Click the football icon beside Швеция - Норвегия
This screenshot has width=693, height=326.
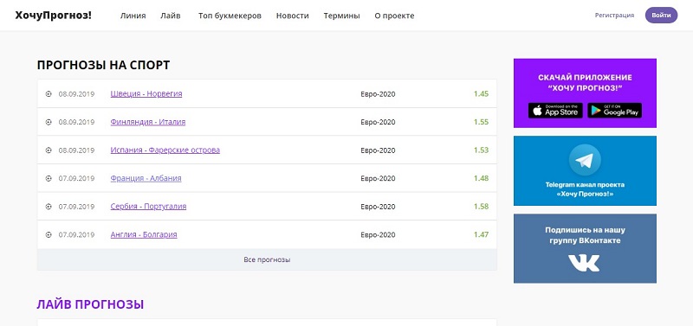pyautogui.click(x=49, y=94)
